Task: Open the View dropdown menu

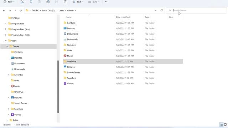Action: (x=94, y=2)
